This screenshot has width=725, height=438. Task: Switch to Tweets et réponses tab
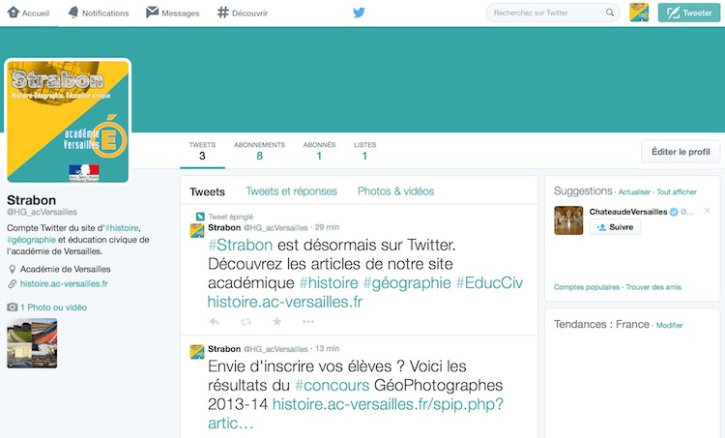click(x=291, y=191)
